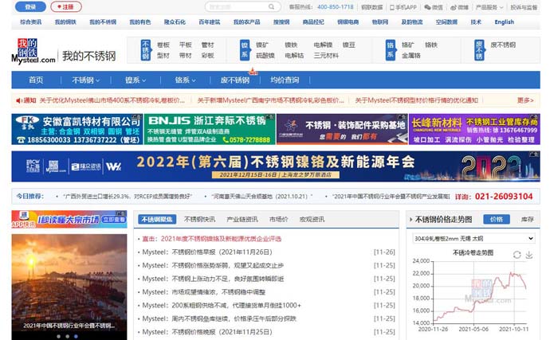This screenshot has width=550, height=340.
Task: Open the 安徽富凯特材 ad banner
Action: 77,129
